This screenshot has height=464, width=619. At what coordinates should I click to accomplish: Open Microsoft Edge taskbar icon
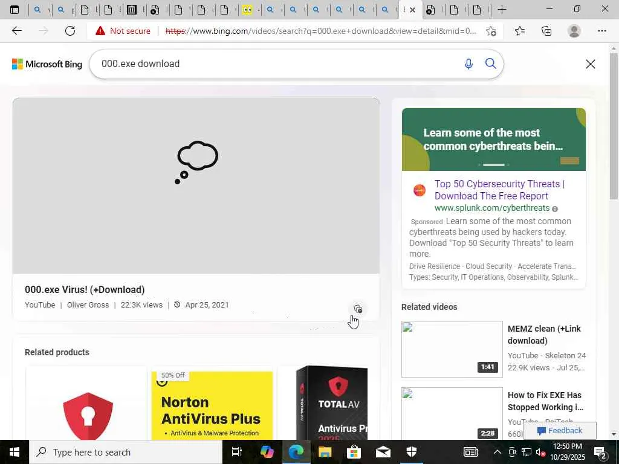[296, 452]
